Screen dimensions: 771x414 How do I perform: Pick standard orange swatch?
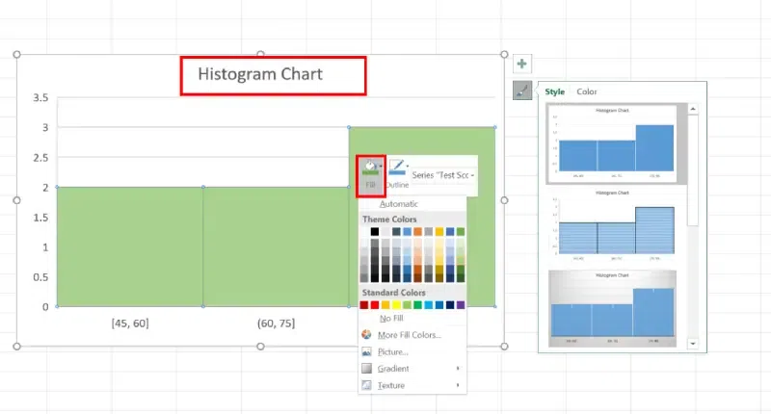(x=385, y=305)
